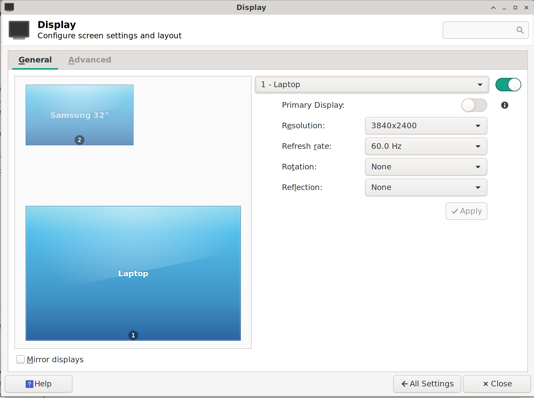Expand the Refresh rate 60.0 Hz dropdown
The height and width of the screenshot is (398, 534).
click(426, 146)
